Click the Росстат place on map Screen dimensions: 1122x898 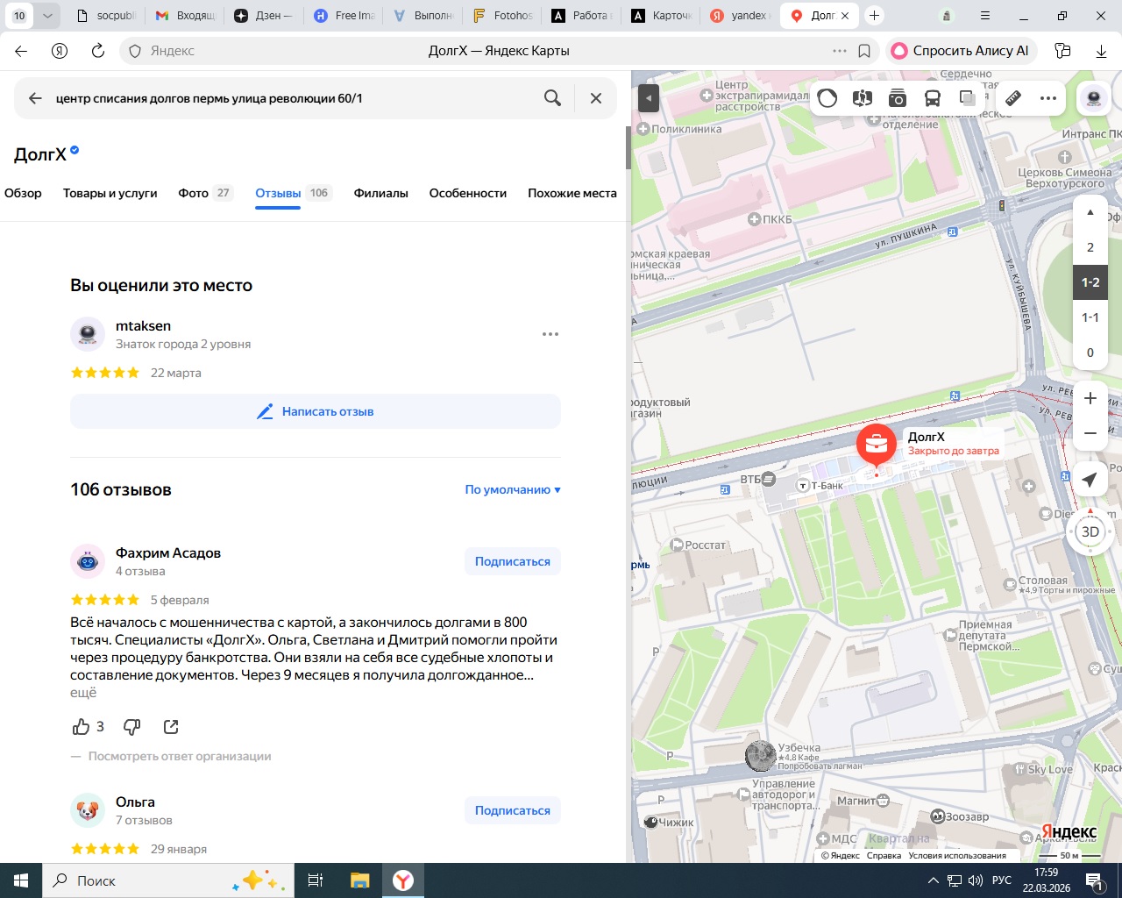(699, 545)
